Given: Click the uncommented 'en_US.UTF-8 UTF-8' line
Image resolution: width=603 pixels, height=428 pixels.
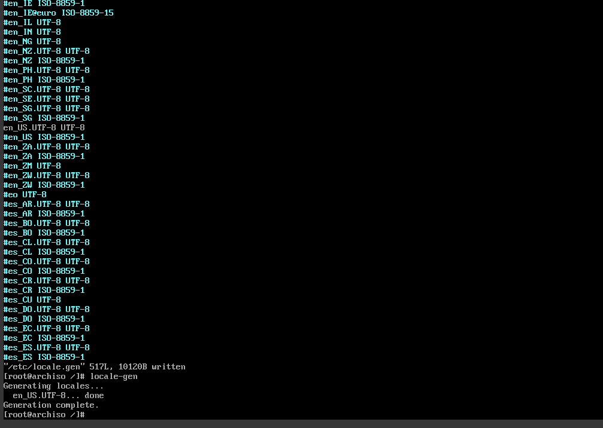Looking at the screenshot, I should (x=44, y=127).
